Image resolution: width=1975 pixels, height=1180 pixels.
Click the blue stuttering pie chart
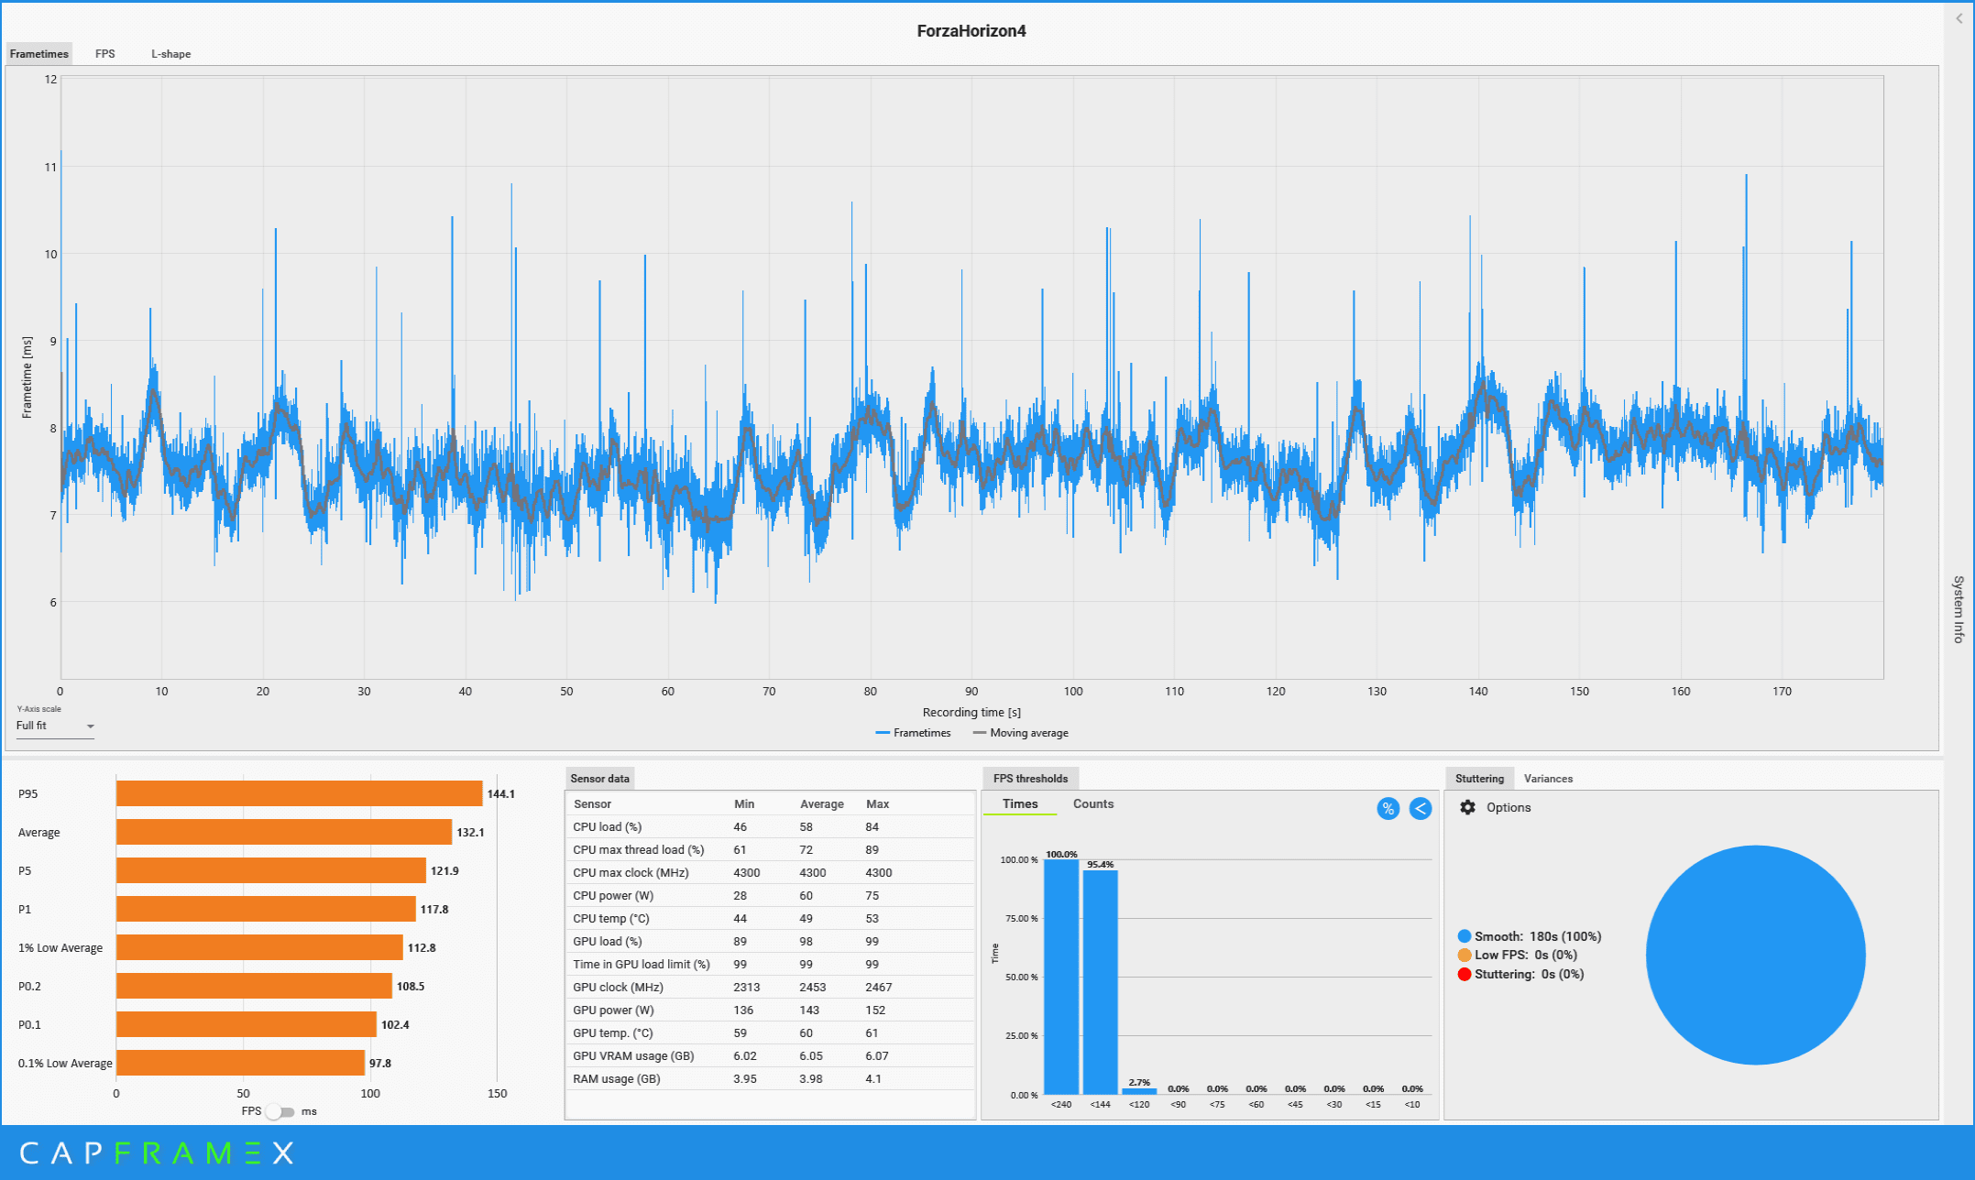(x=1755, y=955)
